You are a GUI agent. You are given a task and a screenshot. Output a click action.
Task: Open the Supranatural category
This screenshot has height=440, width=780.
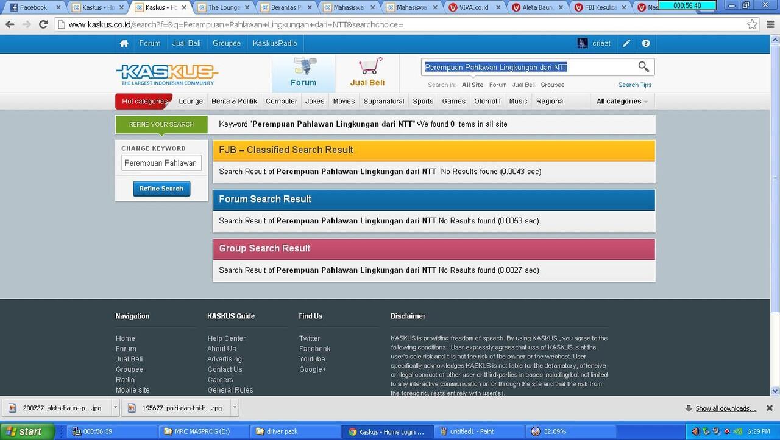click(x=384, y=101)
